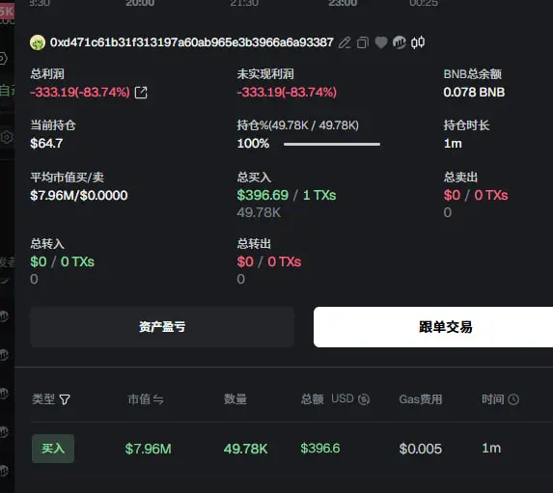Select total bought $396.69 / 1 TXs
This screenshot has width=553, height=493.
tap(287, 195)
